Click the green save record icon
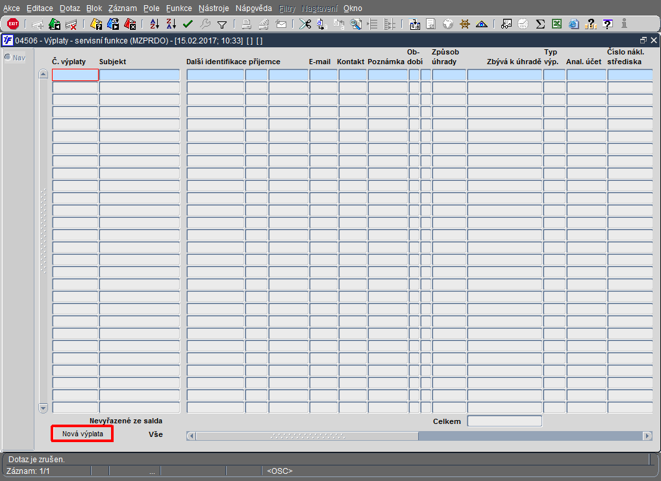The image size is (661, 481). pos(55,25)
